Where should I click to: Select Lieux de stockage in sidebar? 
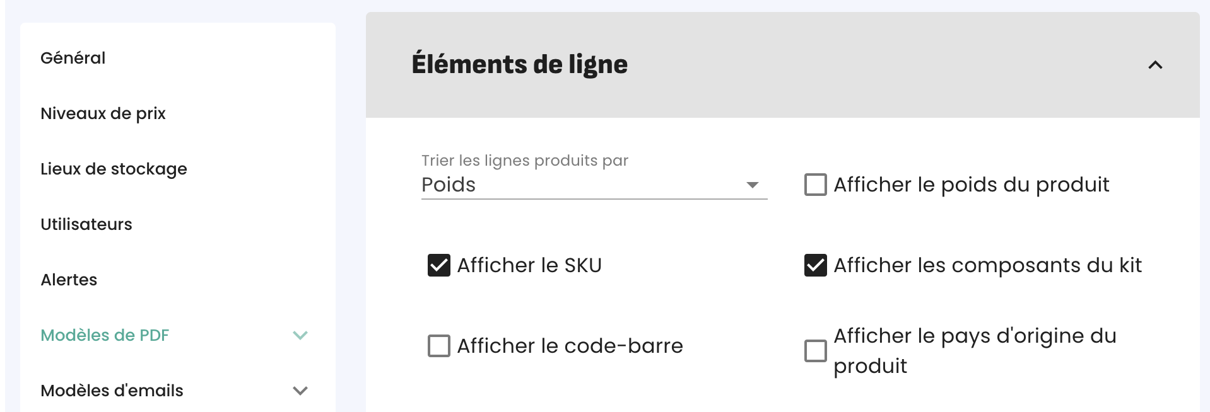[x=114, y=169]
